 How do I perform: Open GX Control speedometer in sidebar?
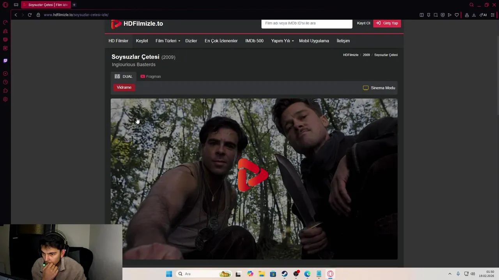coord(5,23)
